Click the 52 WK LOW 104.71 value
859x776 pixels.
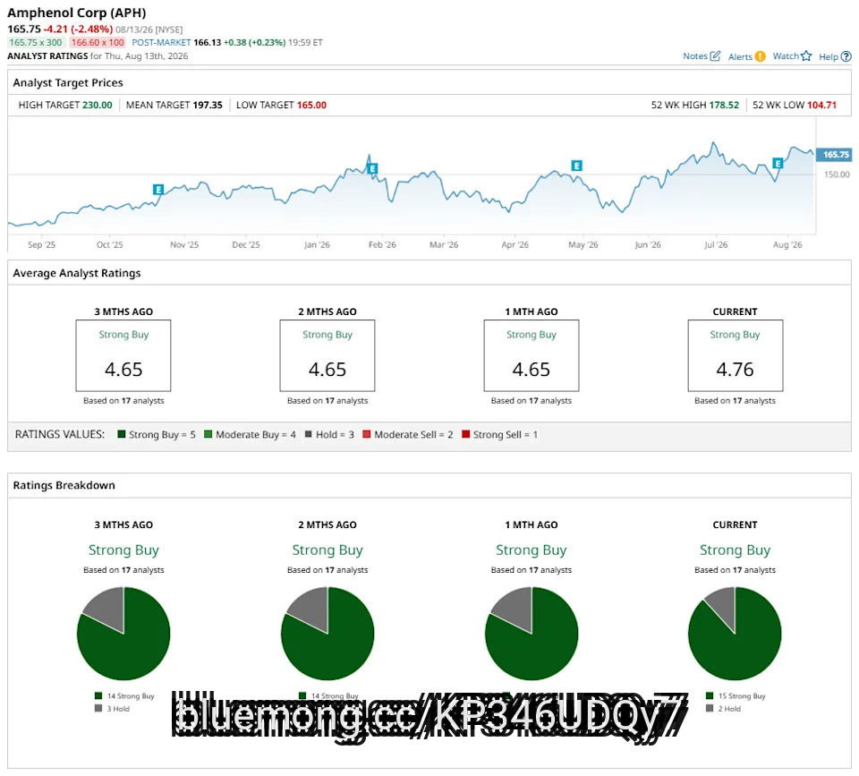click(x=821, y=105)
